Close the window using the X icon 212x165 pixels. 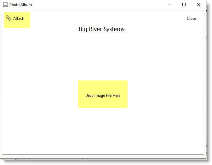[198, 5]
